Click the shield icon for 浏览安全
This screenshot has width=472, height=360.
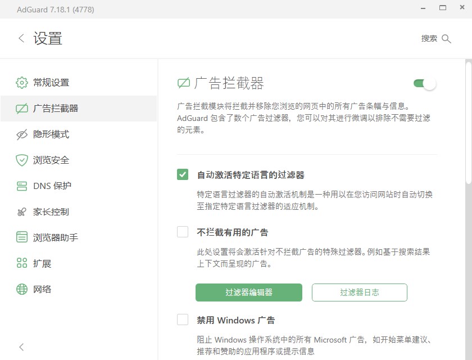pos(22,160)
